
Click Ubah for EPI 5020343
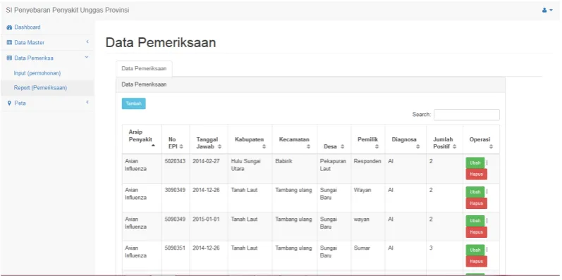[x=475, y=163]
